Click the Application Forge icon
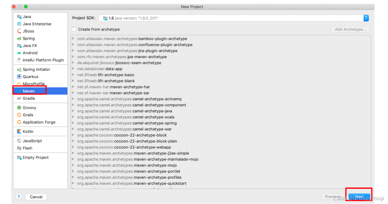Screen dimensions: 388x204 click(x=19, y=122)
